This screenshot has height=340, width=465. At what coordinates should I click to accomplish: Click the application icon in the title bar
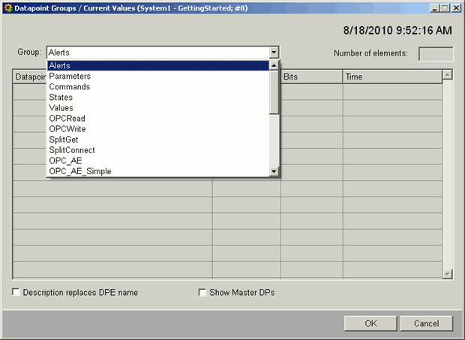(7, 8)
